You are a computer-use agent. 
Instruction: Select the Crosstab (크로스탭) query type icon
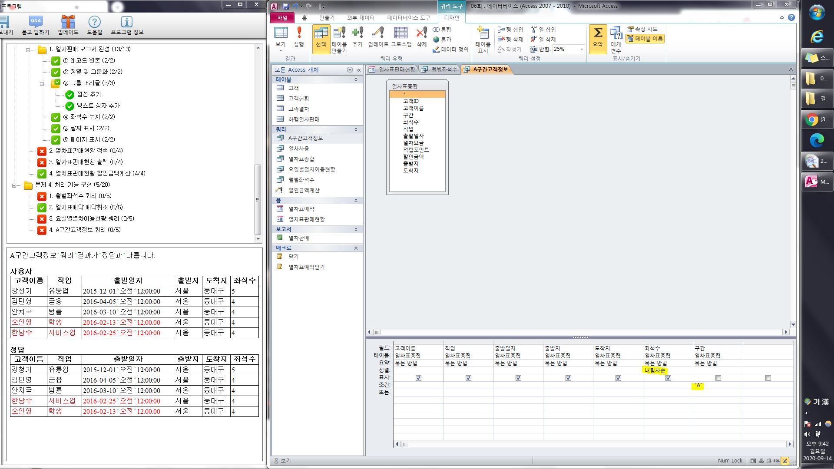[400, 36]
